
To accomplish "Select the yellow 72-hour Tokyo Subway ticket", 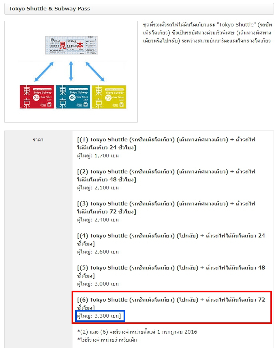I will (109, 97).
